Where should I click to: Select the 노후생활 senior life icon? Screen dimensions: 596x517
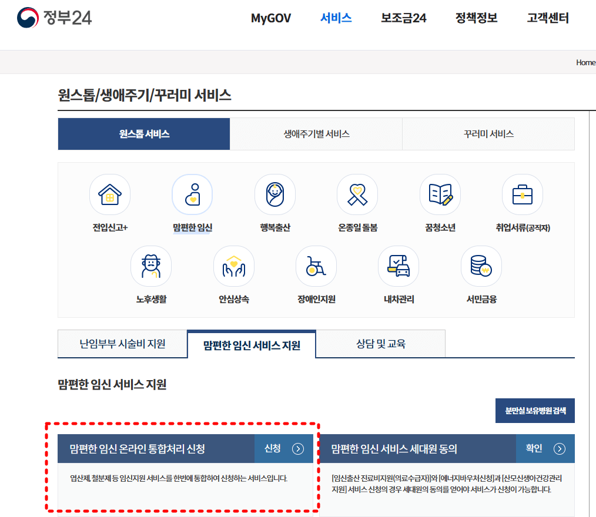(x=151, y=266)
